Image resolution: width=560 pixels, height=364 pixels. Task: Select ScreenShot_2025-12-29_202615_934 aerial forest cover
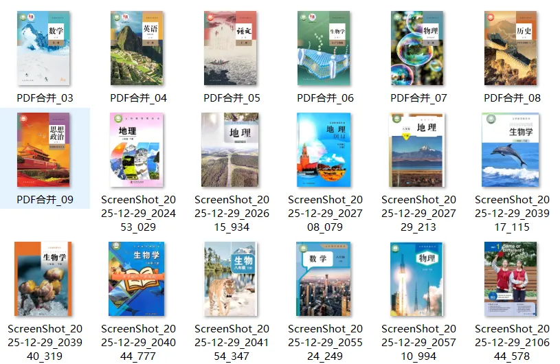tap(230, 150)
